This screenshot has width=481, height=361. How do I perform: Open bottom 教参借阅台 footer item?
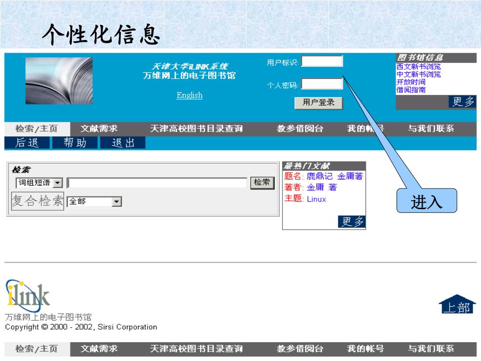pyautogui.click(x=300, y=349)
